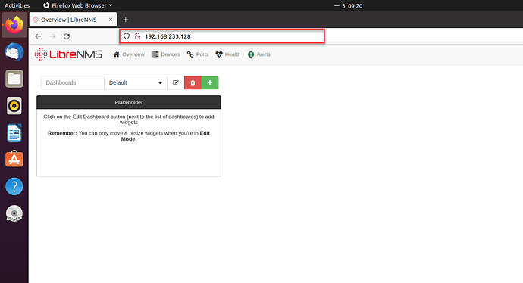The width and height of the screenshot is (523, 283).
Task: Open the Devices menu
Action: [x=165, y=54]
